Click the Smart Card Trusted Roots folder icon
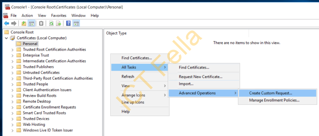 (x=19, y=113)
